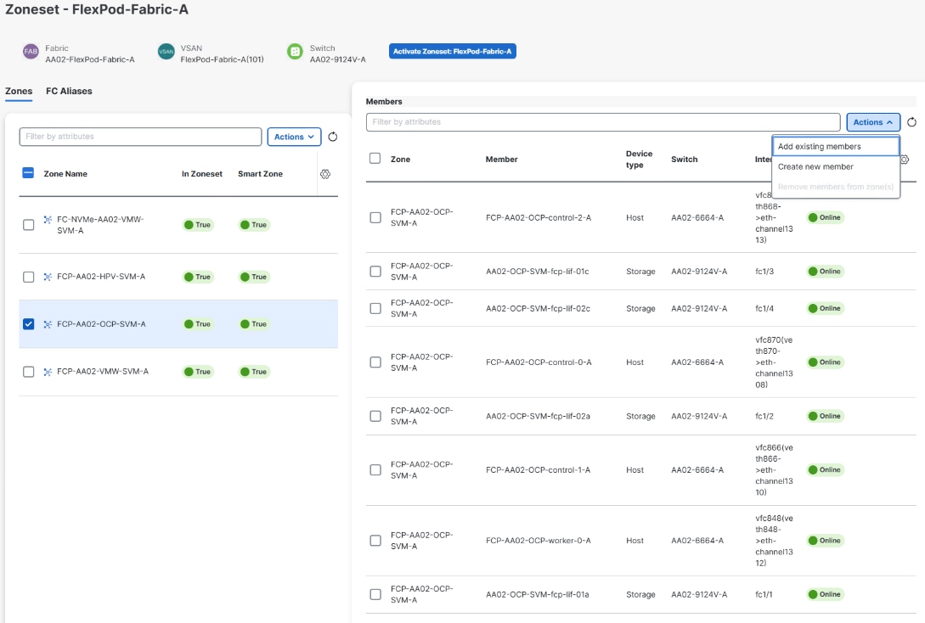Toggle select-all checkbox in Members table header
Screen dimensions: 925x623
click(375, 158)
